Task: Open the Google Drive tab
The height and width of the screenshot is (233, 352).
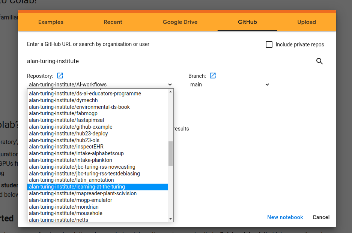Action: 180,22
